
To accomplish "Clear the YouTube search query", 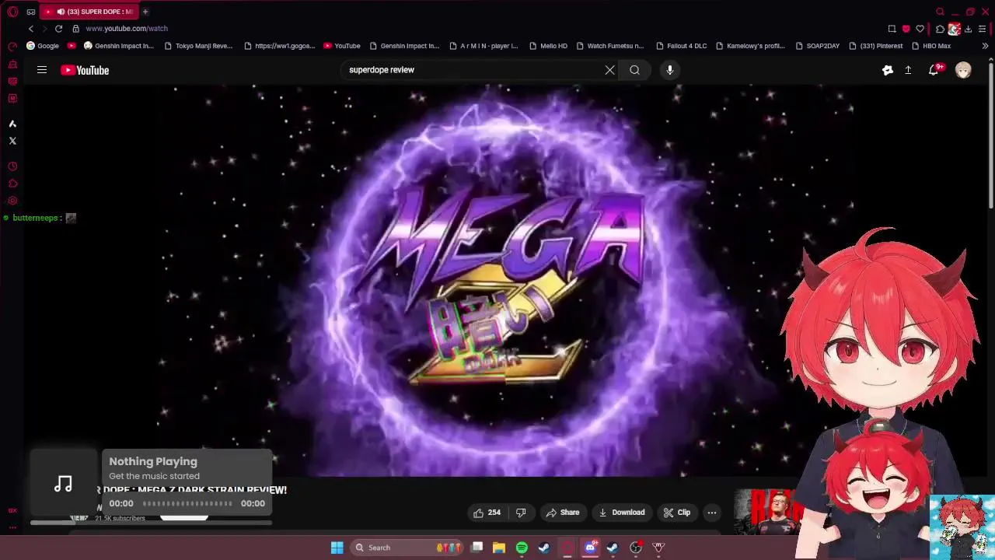I will 610,70.
